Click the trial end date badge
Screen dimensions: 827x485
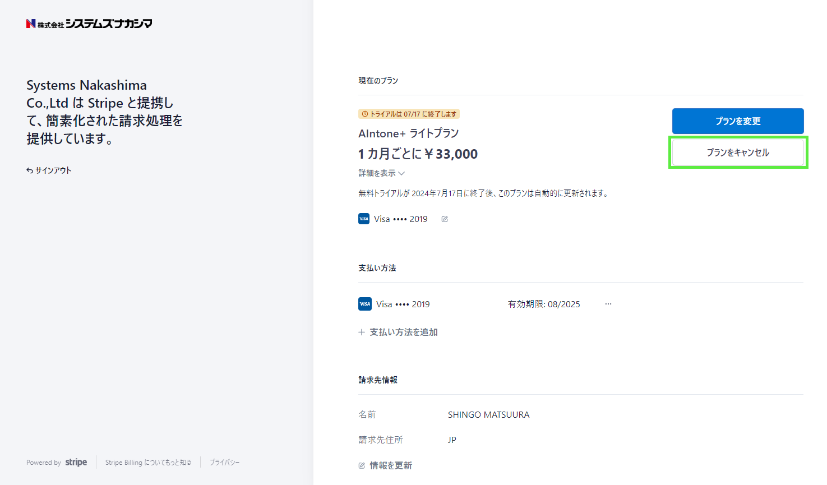(409, 114)
